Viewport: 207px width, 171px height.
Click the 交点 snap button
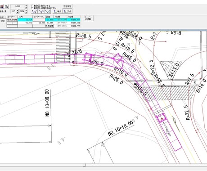point(67,11)
